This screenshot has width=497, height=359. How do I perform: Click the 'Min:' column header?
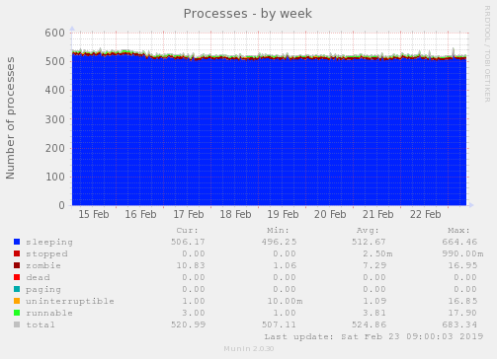pos(278,230)
